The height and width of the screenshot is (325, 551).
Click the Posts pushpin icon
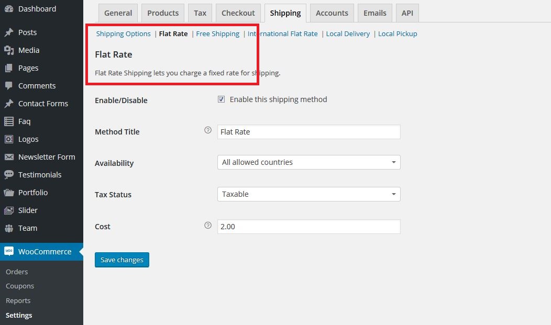(x=9, y=32)
